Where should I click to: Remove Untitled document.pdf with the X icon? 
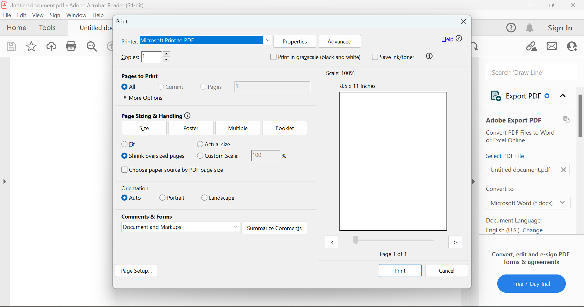tap(563, 170)
